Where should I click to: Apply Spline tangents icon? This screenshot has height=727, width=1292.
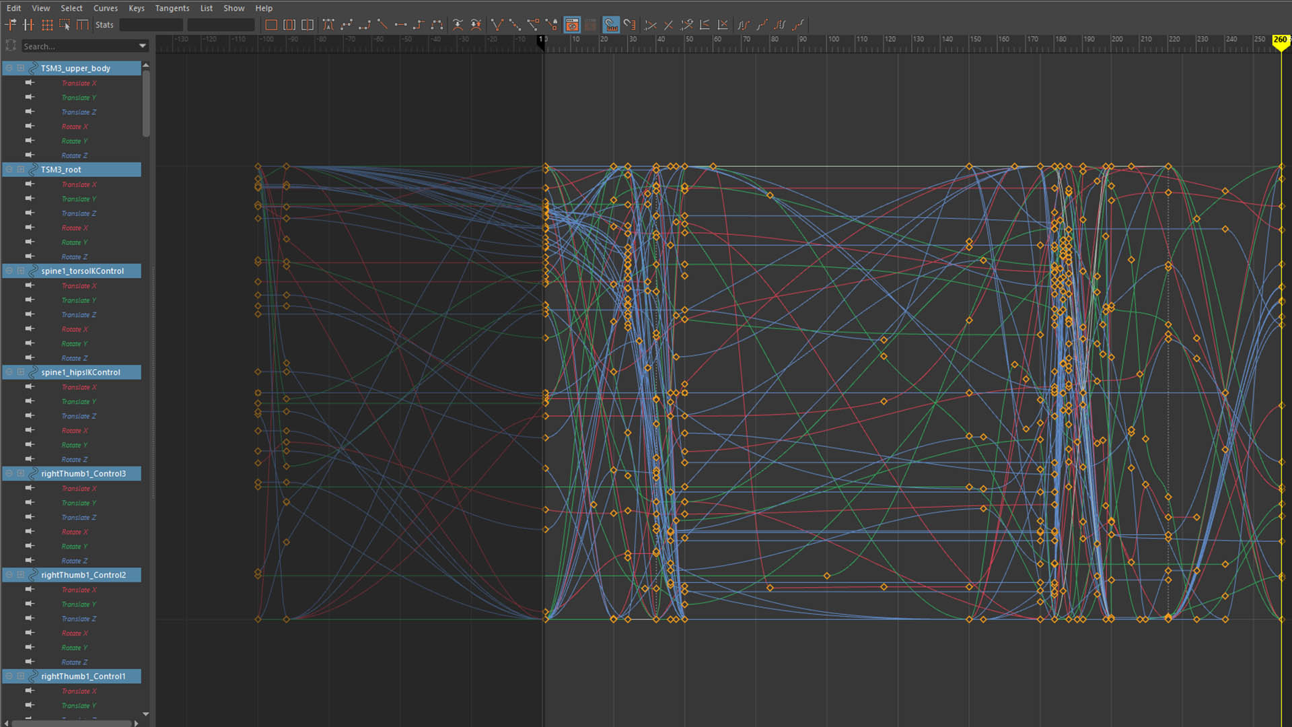[x=347, y=25]
